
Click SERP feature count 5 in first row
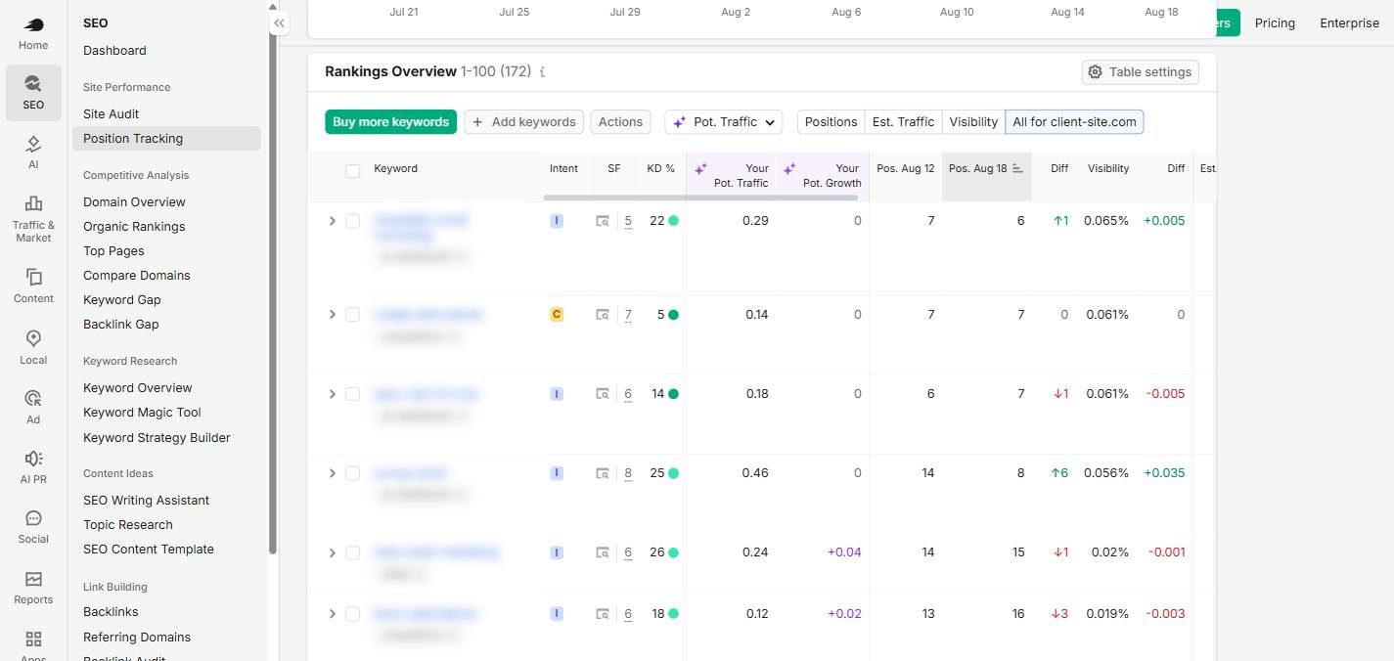click(628, 221)
